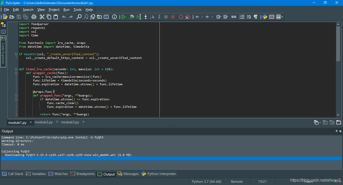Collapse the timed_lru_cache function fold
This screenshot has height=185, width=343.
click(x=16, y=69)
